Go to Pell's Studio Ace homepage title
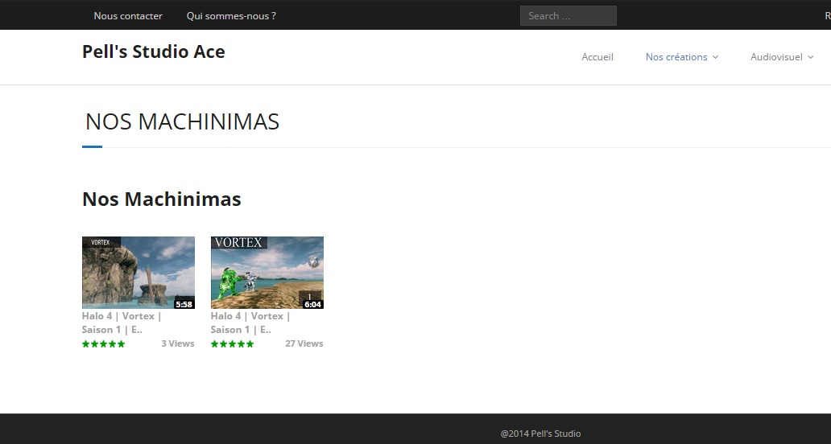 pyautogui.click(x=154, y=51)
